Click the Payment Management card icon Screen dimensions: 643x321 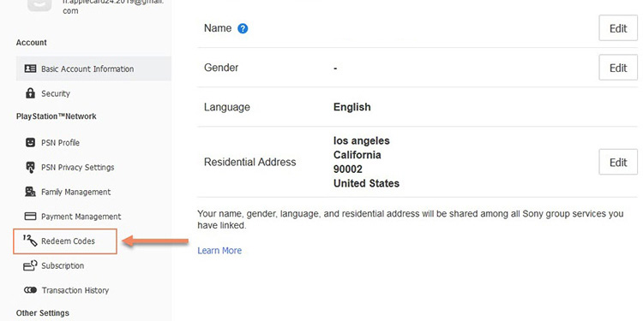30,217
